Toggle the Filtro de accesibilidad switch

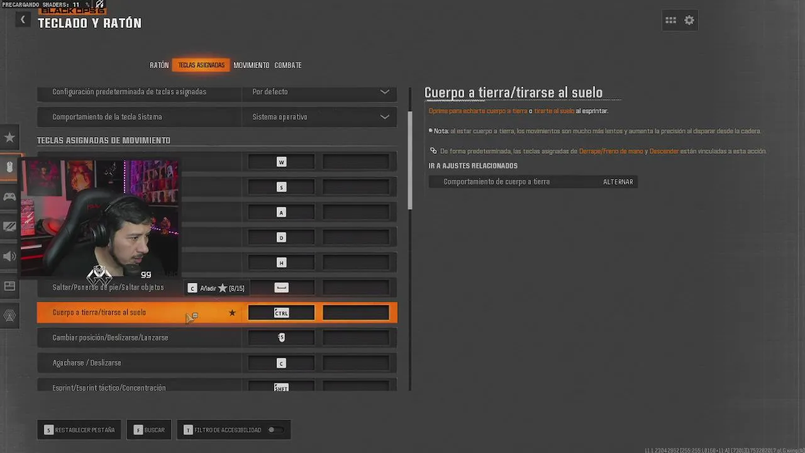pyautogui.click(x=275, y=430)
